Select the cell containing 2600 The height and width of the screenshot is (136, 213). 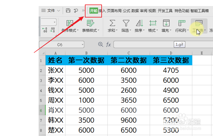[x=129, y=90]
